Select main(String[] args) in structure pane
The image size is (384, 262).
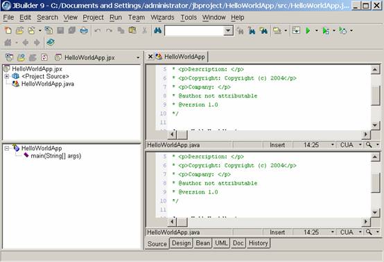(56, 156)
